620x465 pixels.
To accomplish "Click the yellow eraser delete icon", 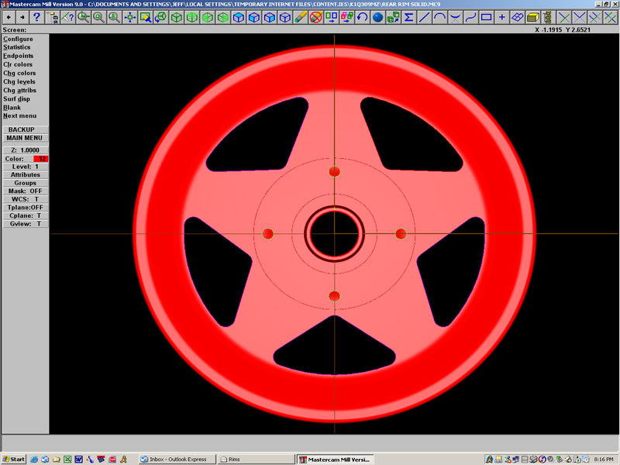I will [300, 17].
